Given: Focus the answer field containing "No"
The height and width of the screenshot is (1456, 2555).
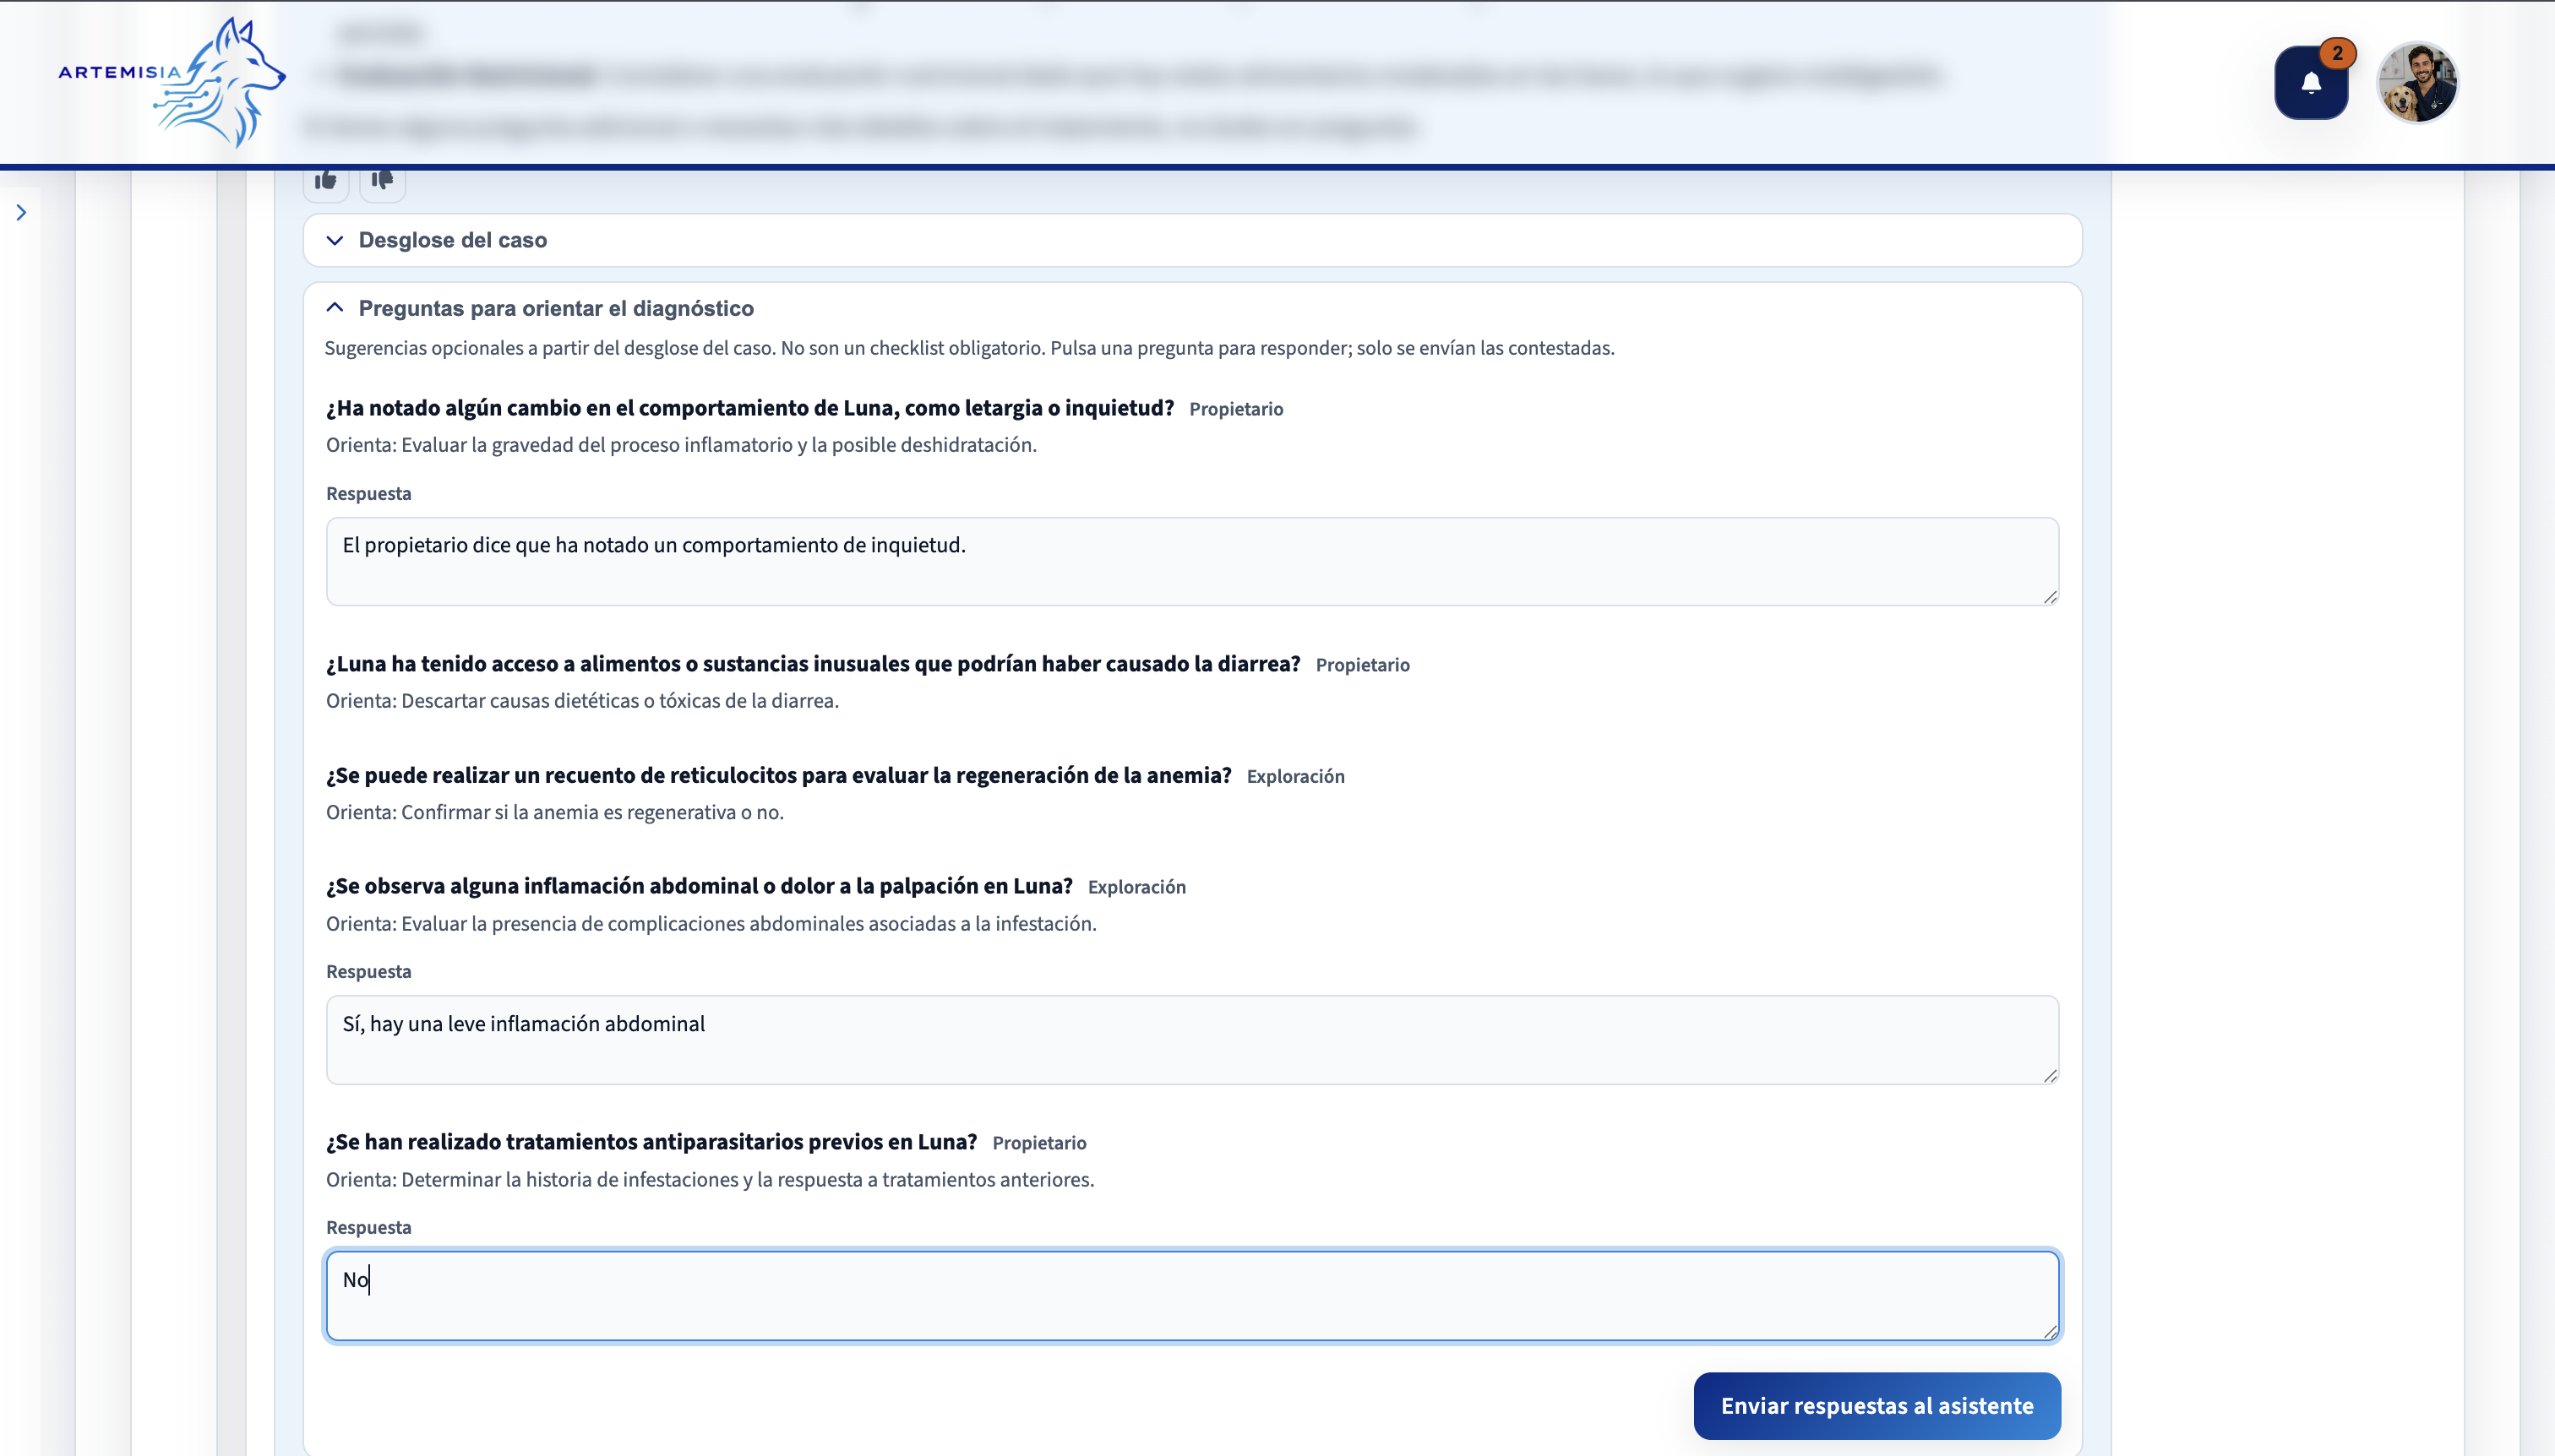Looking at the screenshot, I should tap(1192, 1296).
